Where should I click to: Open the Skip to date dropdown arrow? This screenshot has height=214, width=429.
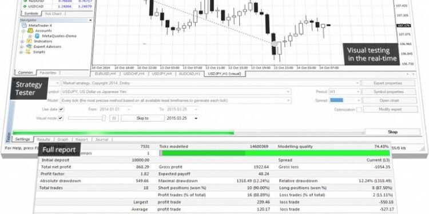coord(196,118)
